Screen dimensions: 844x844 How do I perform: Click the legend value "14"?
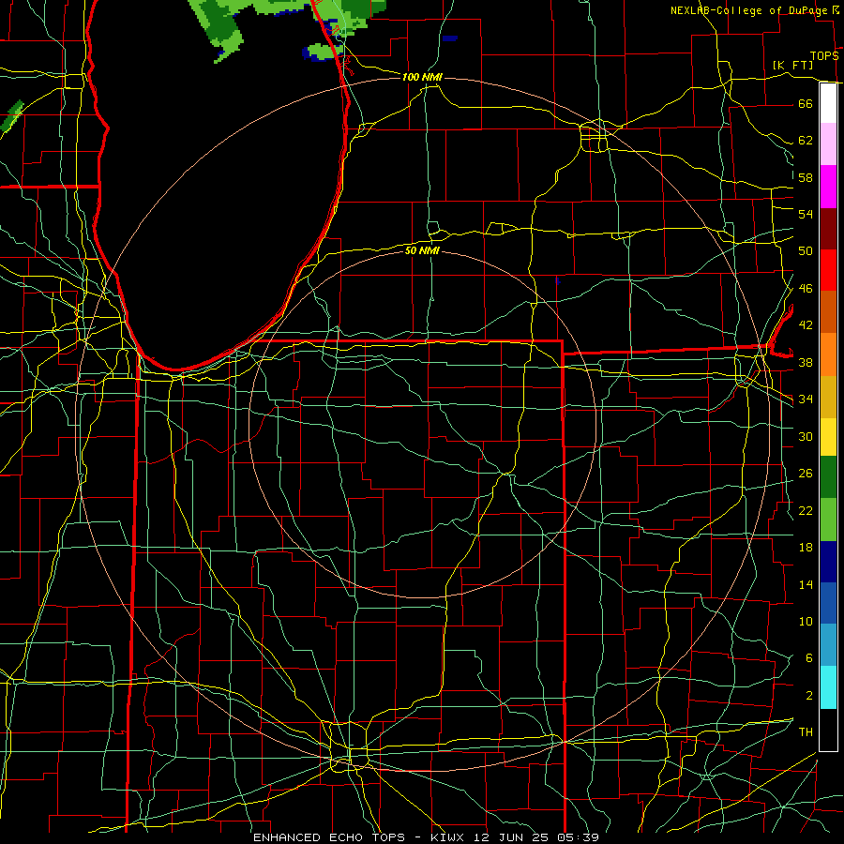click(806, 584)
